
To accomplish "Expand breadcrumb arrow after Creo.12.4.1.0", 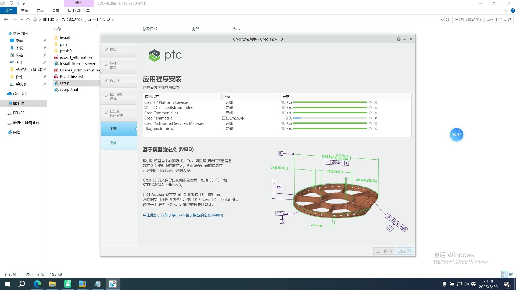I will click(113, 20).
